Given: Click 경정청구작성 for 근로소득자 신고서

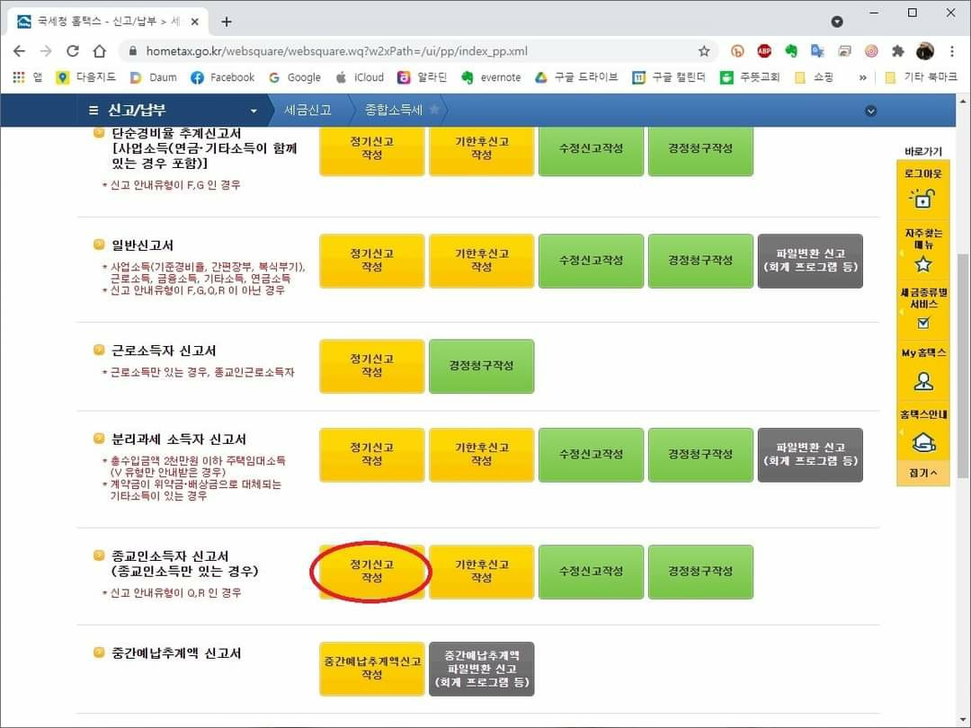Looking at the screenshot, I should (481, 366).
